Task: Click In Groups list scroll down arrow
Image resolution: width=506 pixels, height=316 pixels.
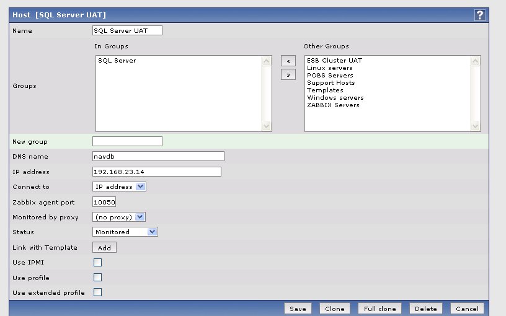Action: click(x=266, y=126)
